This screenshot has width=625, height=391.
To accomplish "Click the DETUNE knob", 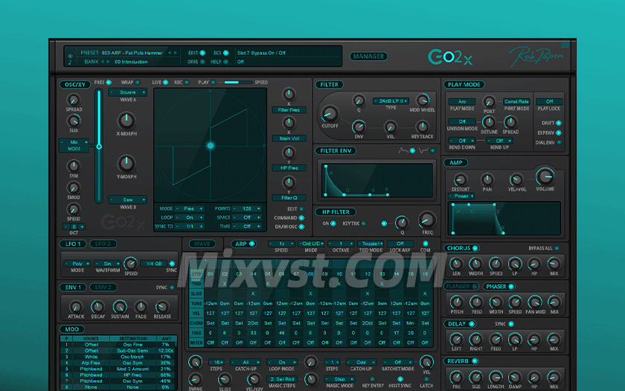I will point(489,122).
